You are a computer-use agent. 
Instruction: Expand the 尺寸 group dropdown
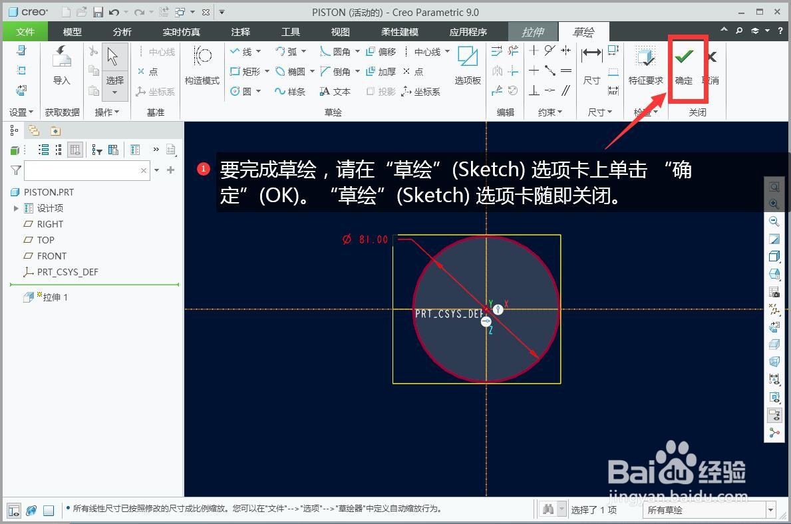(x=599, y=112)
